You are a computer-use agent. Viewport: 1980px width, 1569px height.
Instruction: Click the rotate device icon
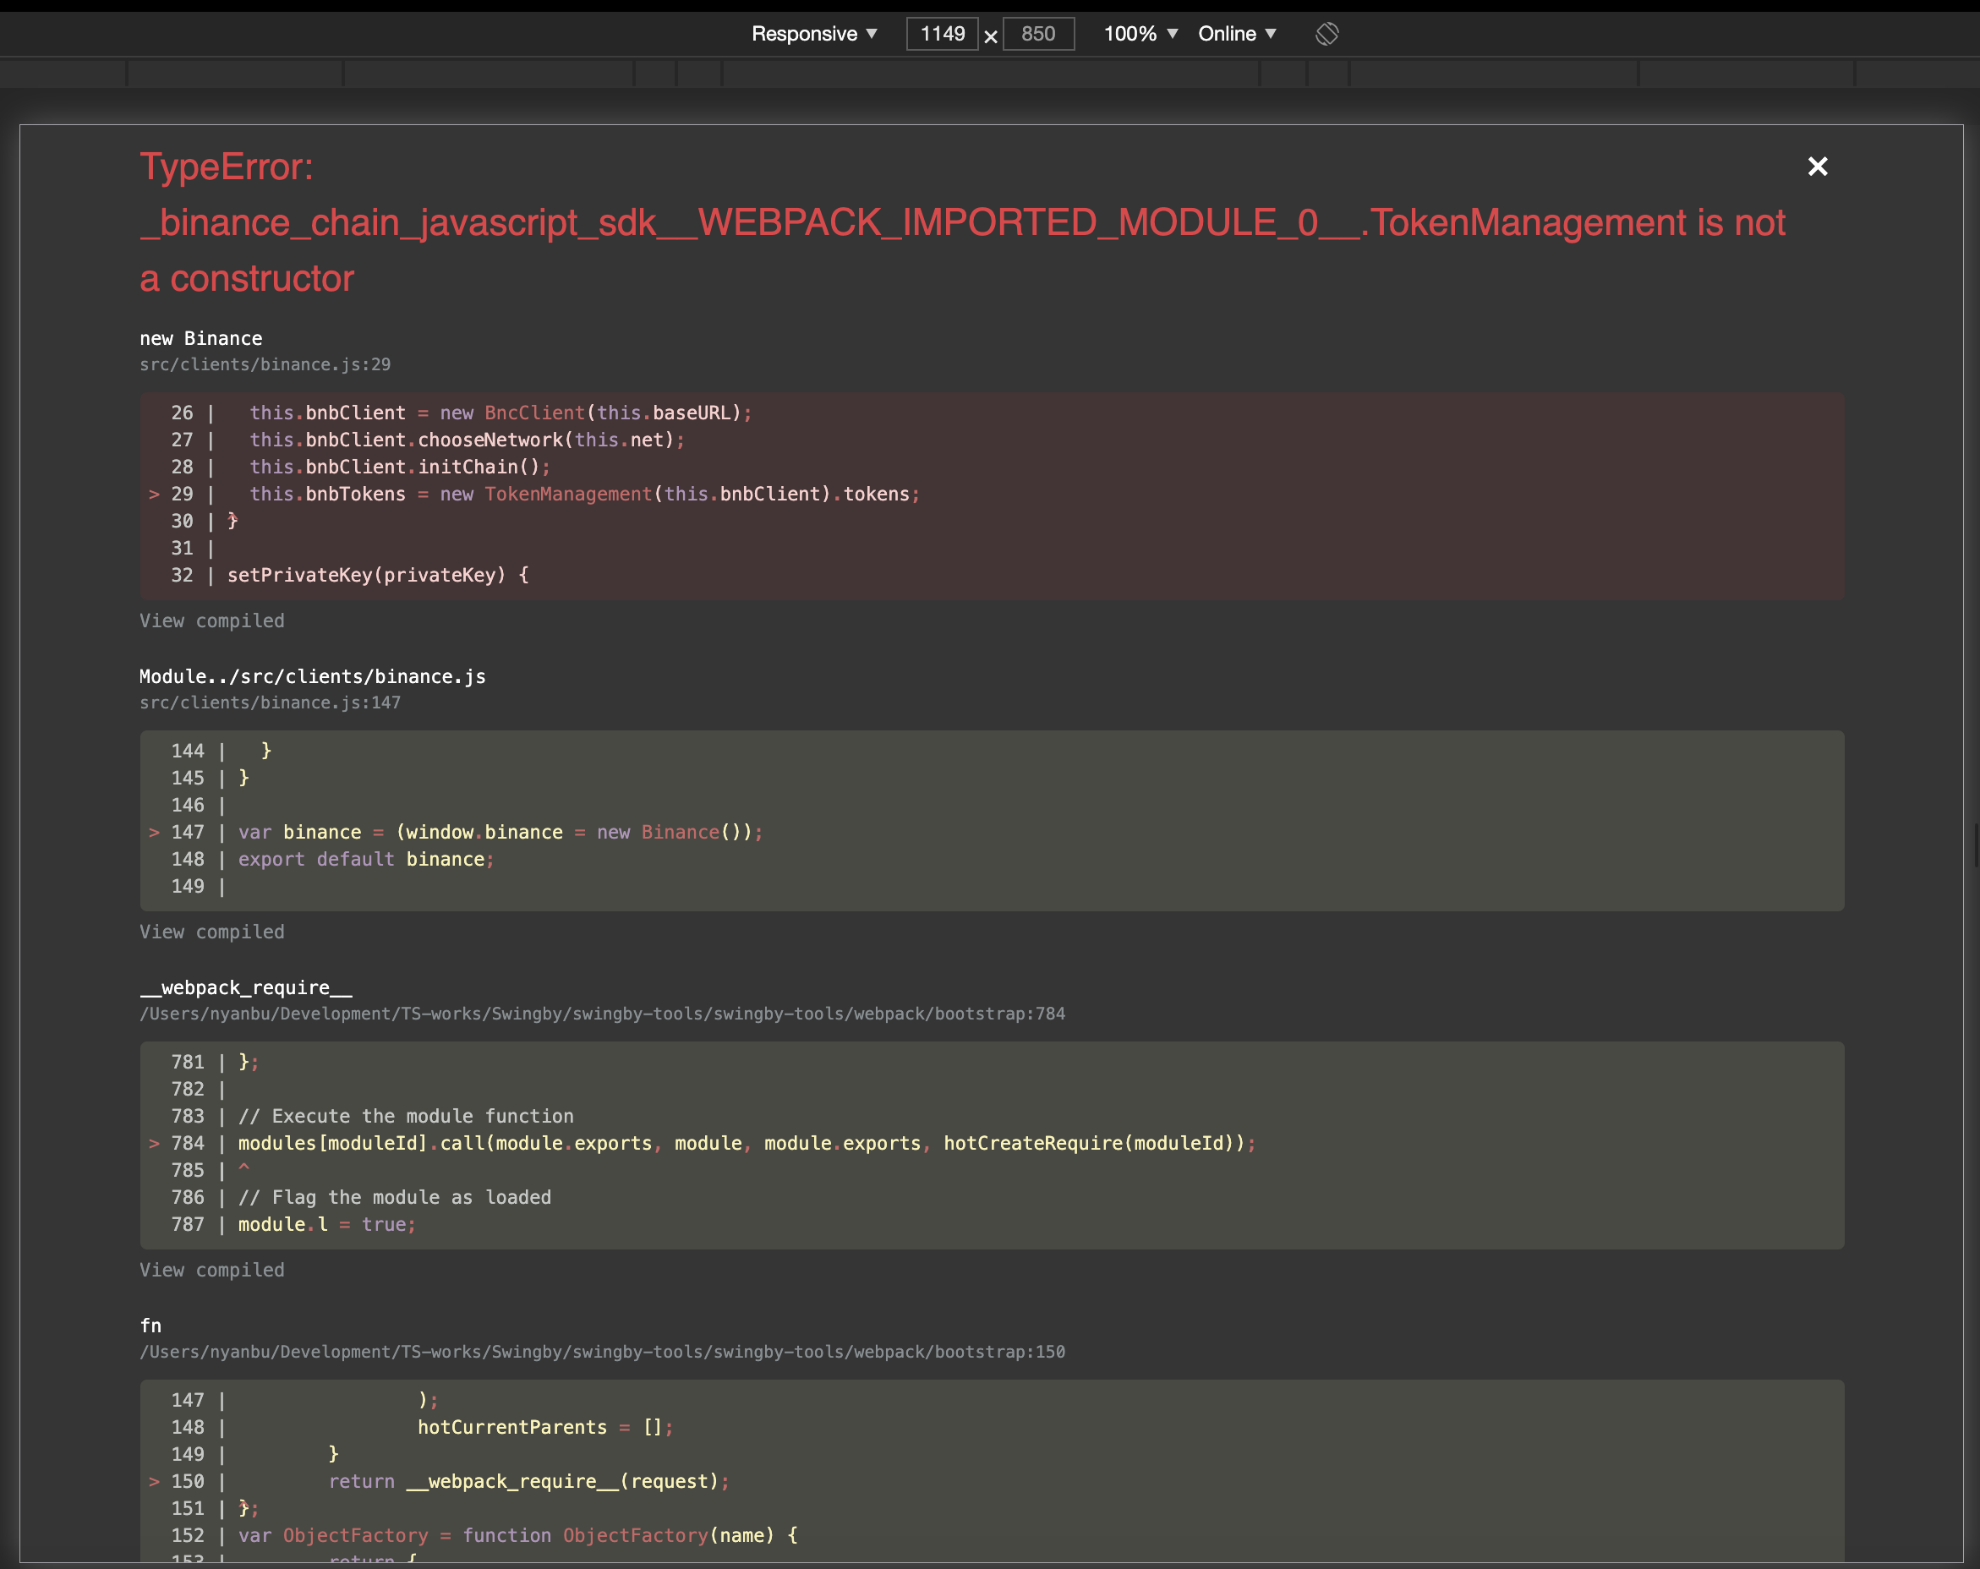[x=1326, y=34]
